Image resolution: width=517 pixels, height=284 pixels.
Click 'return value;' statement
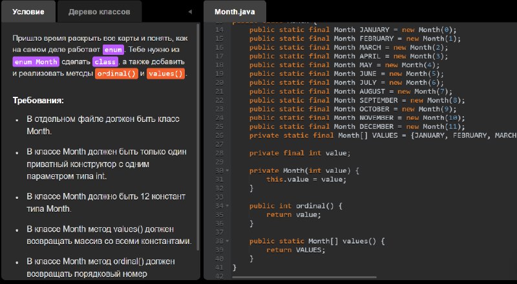293,215
